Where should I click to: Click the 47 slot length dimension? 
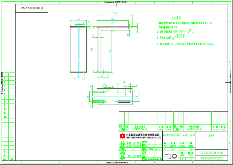click(124, 82)
